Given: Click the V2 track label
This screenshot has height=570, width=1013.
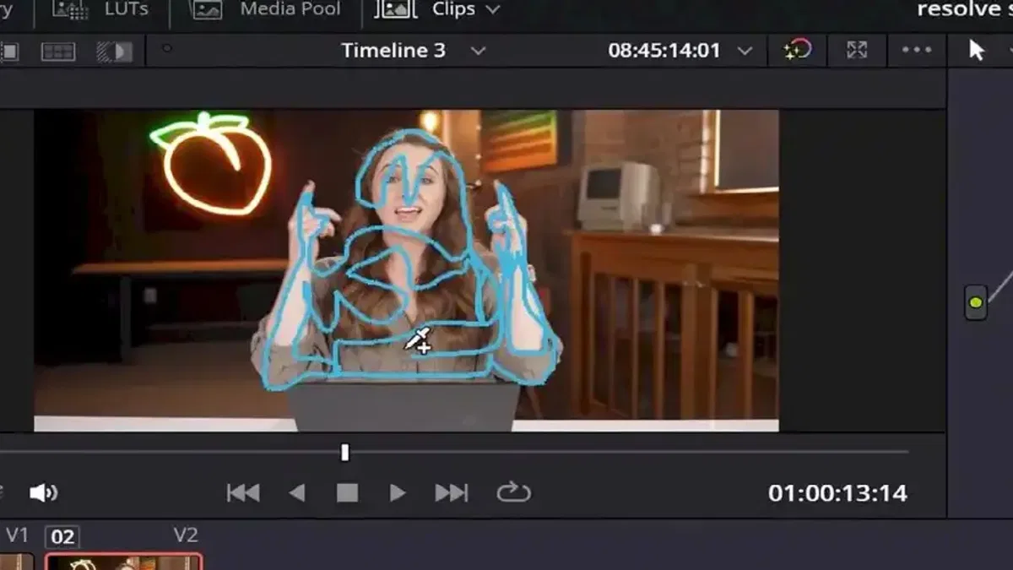Looking at the screenshot, I should pyautogui.click(x=186, y=535).
